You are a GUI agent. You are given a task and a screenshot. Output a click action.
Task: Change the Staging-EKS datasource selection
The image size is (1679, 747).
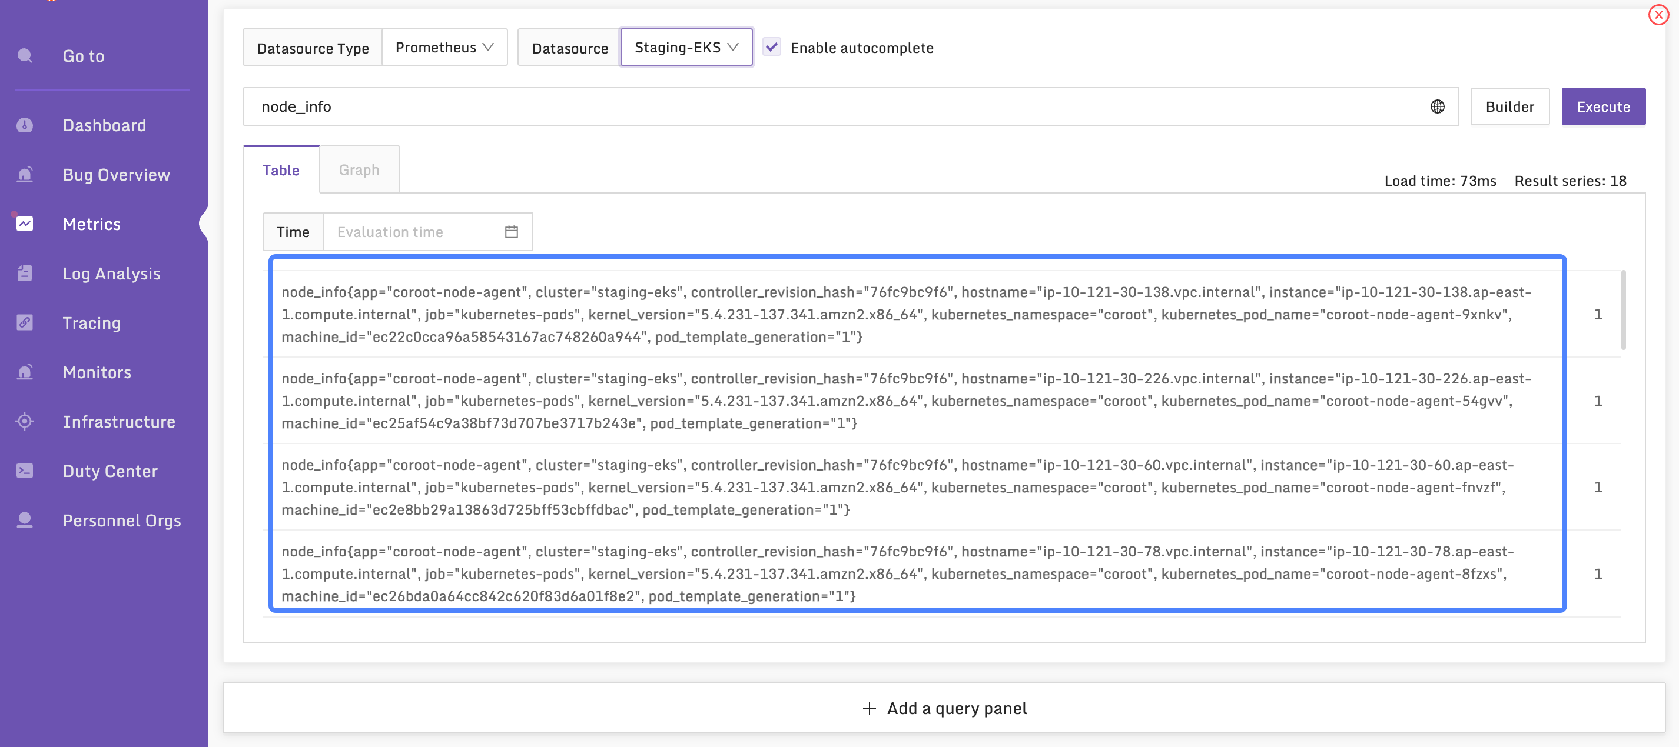coord(686,47)
